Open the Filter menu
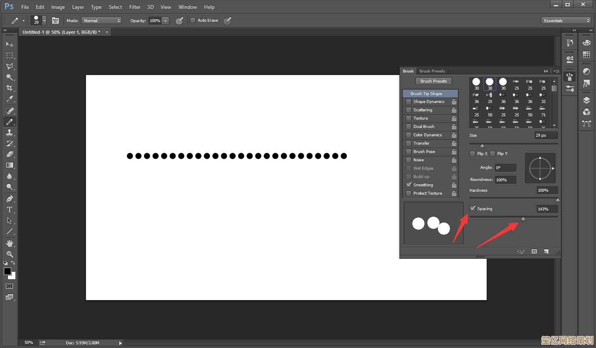This screenshot has height=348, width=596. tap(134, 7)
